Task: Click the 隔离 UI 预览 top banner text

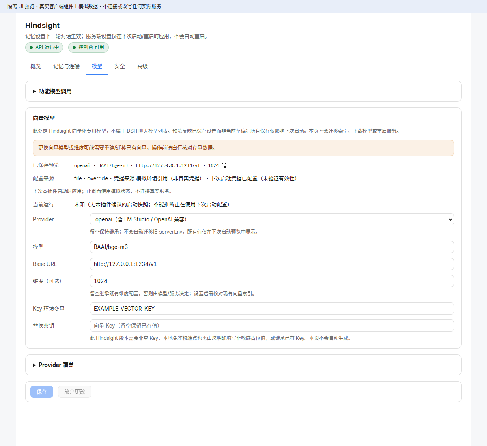Action: (84, 6)
